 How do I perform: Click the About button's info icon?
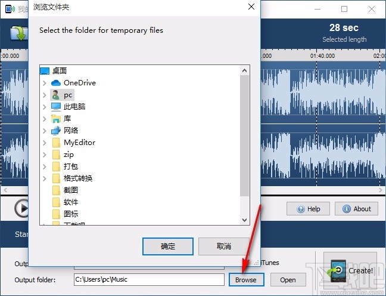347,209
